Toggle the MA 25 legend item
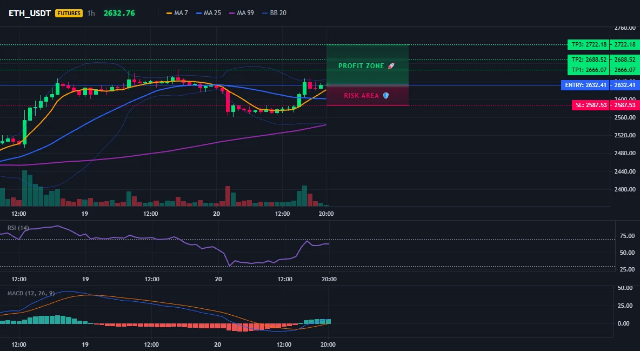Viewport: 640px width, 351px height. [x=209, y=13]
